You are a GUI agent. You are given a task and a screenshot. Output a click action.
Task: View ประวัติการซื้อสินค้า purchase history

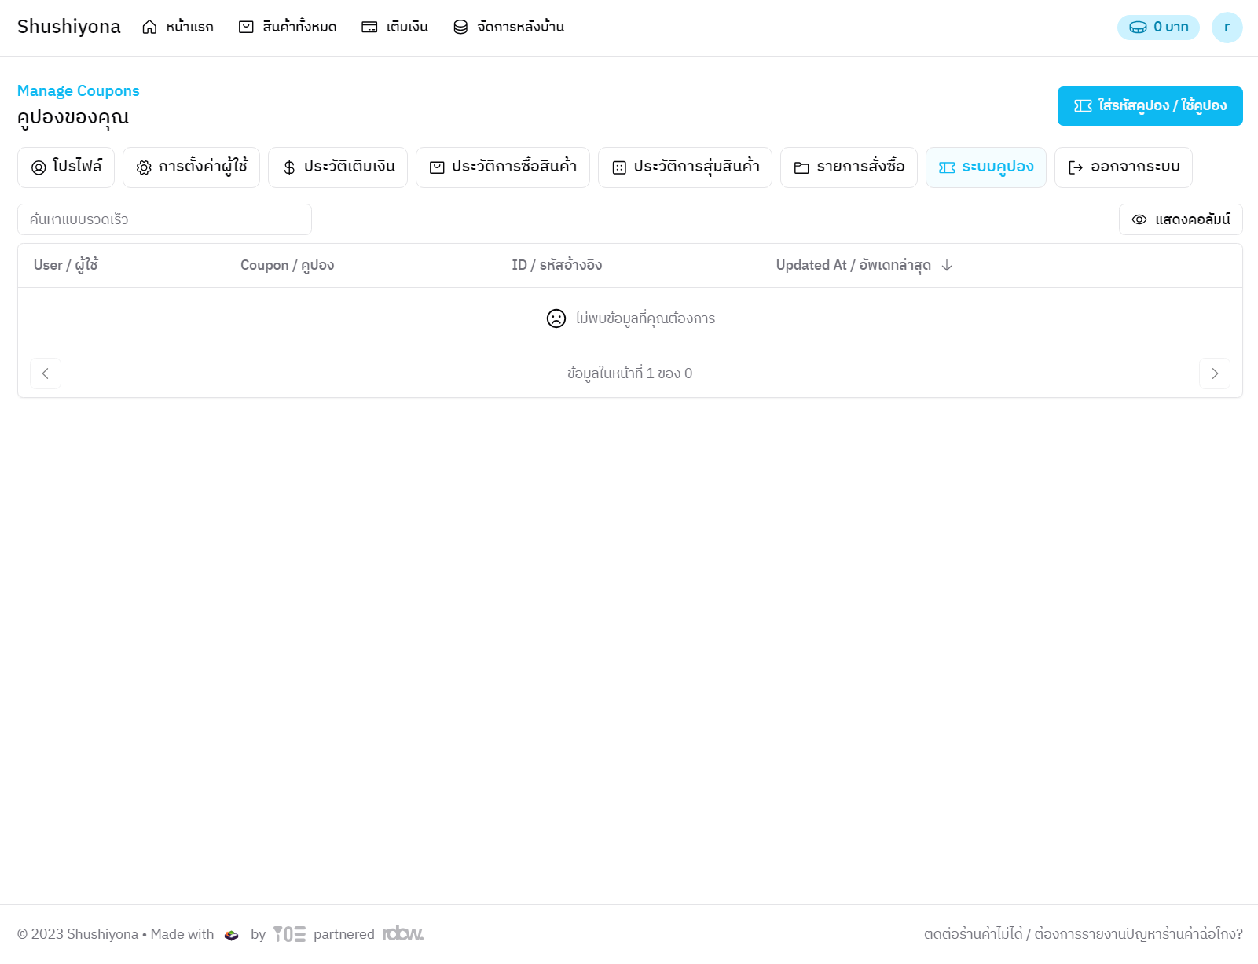(502, 167)
